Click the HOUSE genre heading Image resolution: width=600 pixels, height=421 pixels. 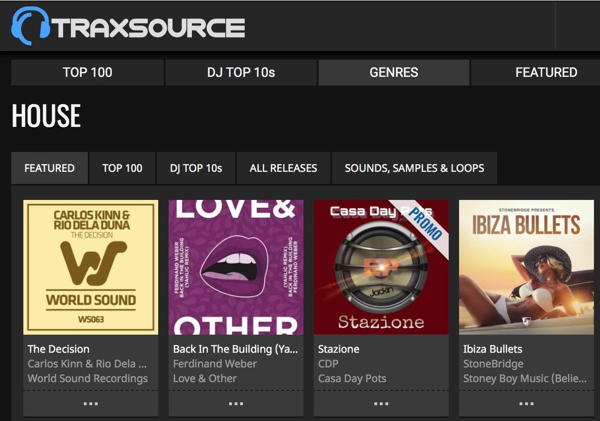pyautogui.click(x=46, y=116)
